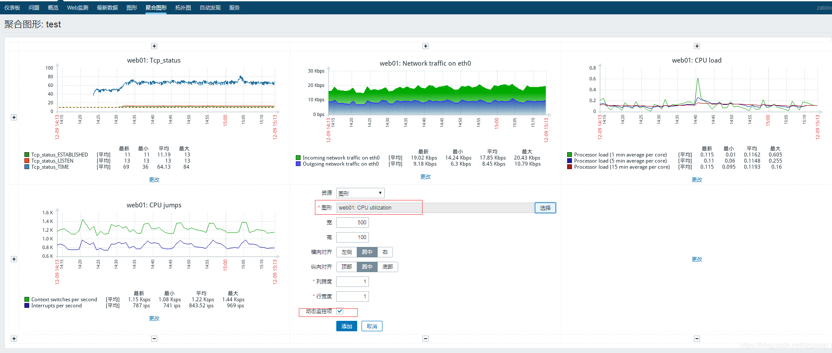Add column using plus above CPU load graph
The width and height of the screenshot is (832, 353).
pyautogui.click(x=697, y=46)
